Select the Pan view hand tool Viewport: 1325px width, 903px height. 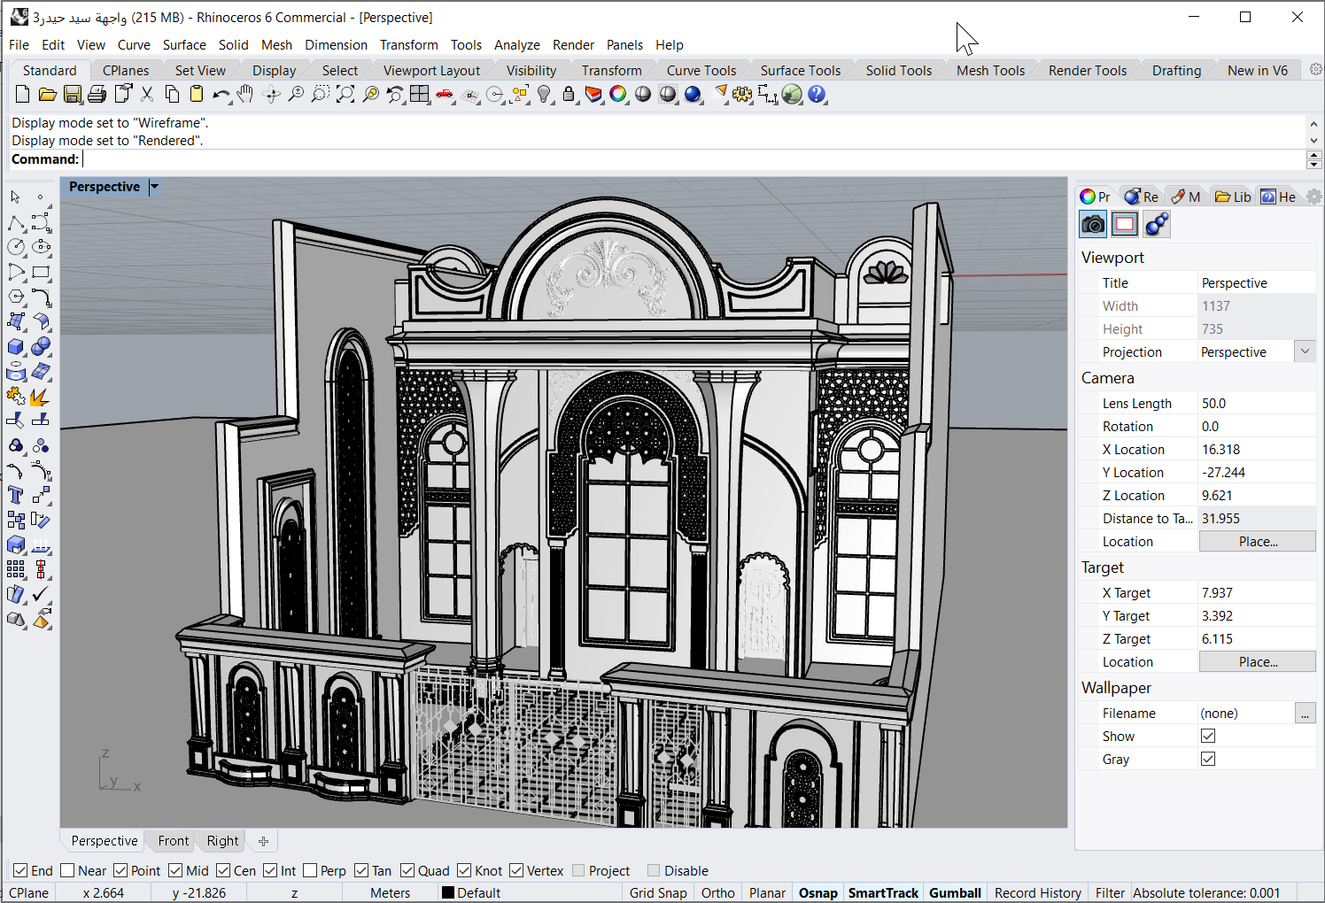(245, 95)
